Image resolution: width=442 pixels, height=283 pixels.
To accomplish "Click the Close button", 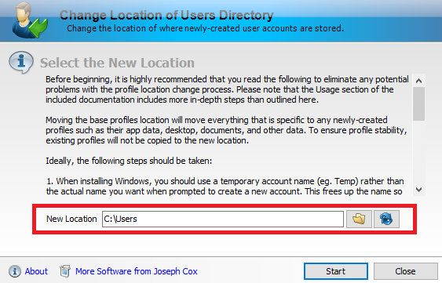I will point(405,271).
